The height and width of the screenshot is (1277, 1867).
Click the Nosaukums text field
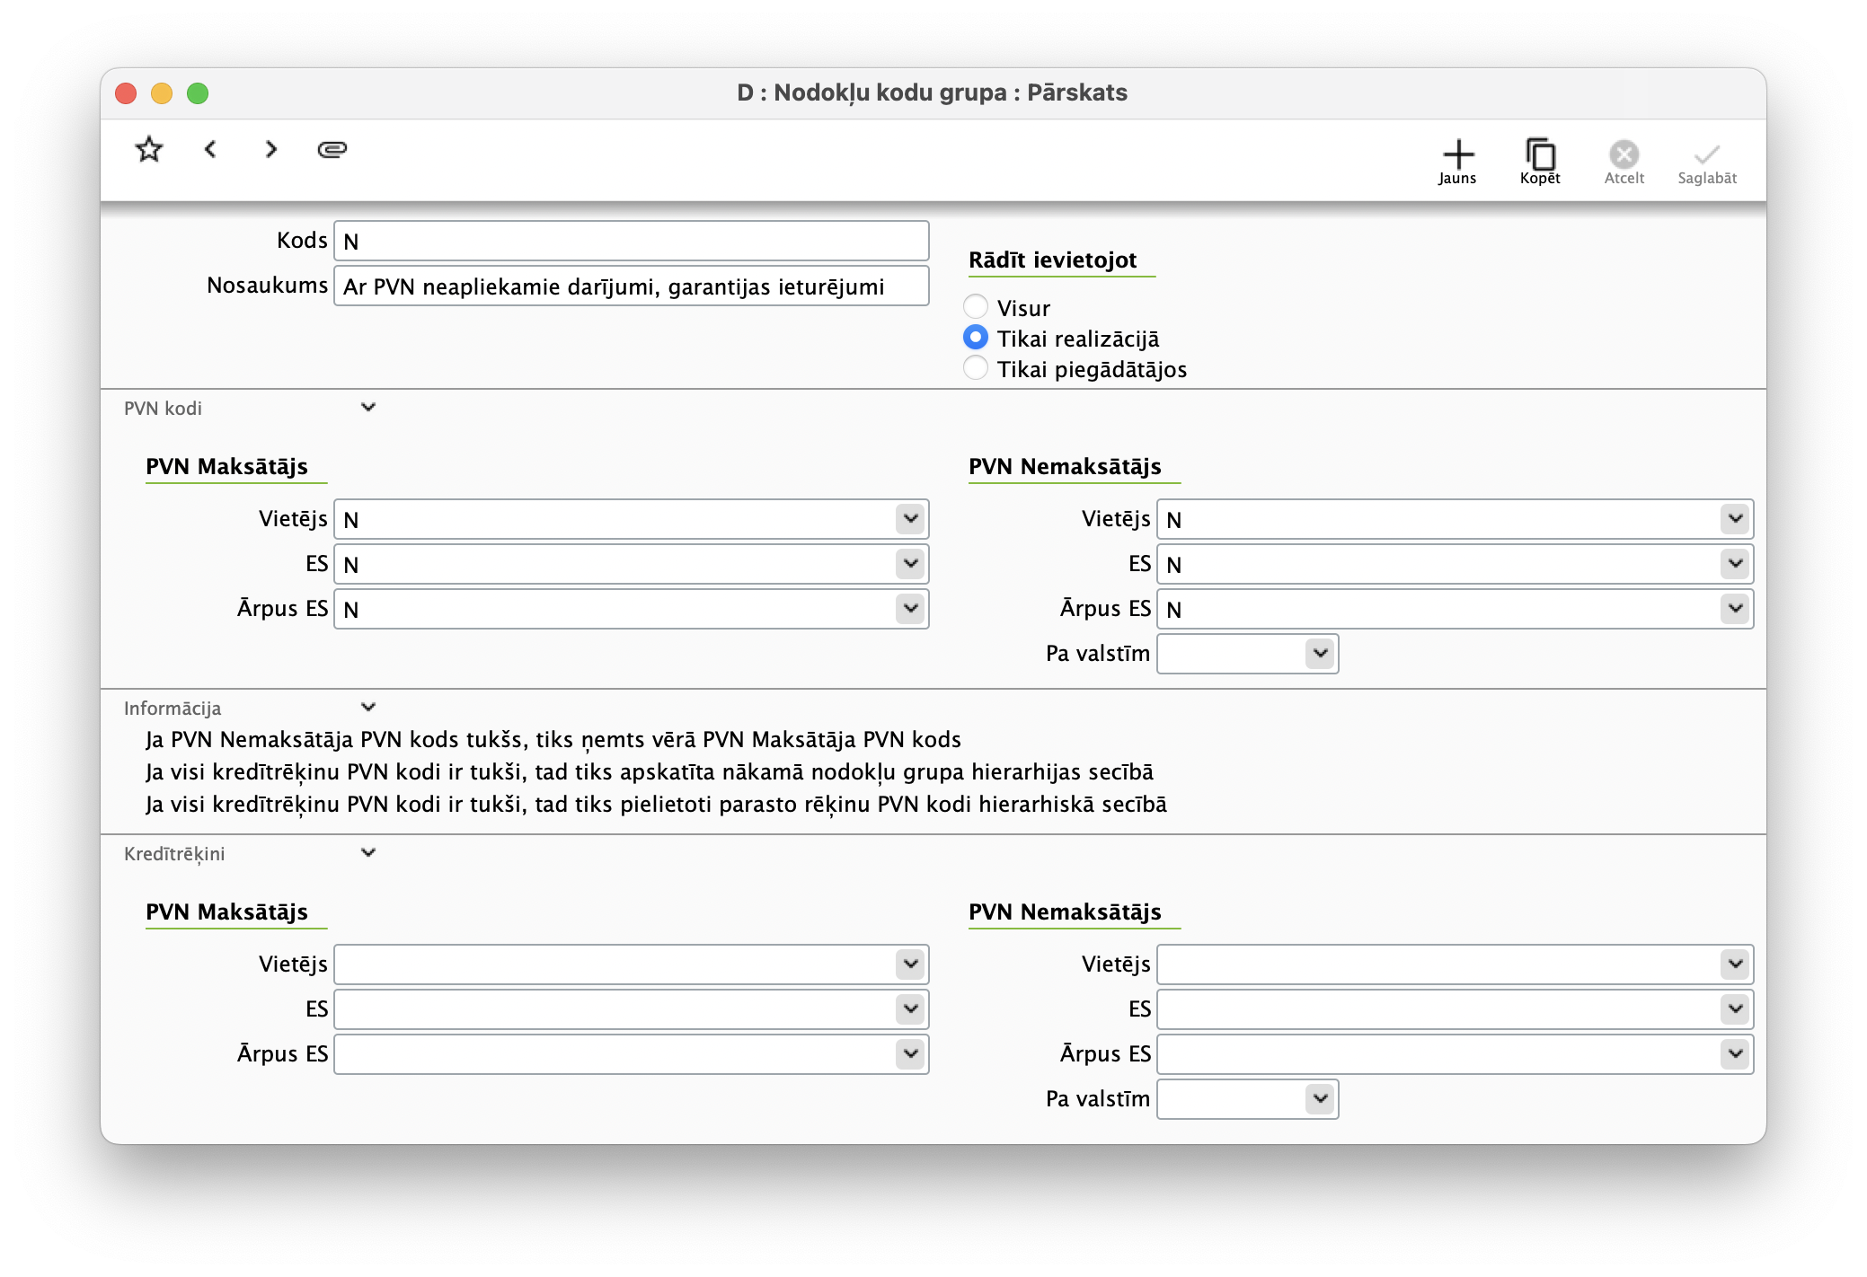click(631, 286)
